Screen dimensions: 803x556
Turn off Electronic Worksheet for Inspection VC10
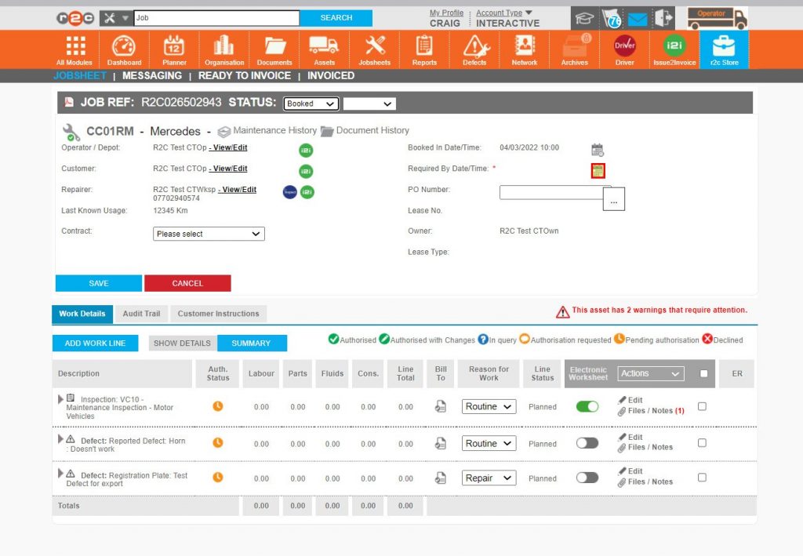[587, 406]
